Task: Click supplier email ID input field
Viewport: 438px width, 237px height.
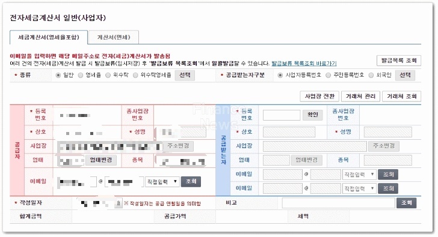Action: click(77, 182)
